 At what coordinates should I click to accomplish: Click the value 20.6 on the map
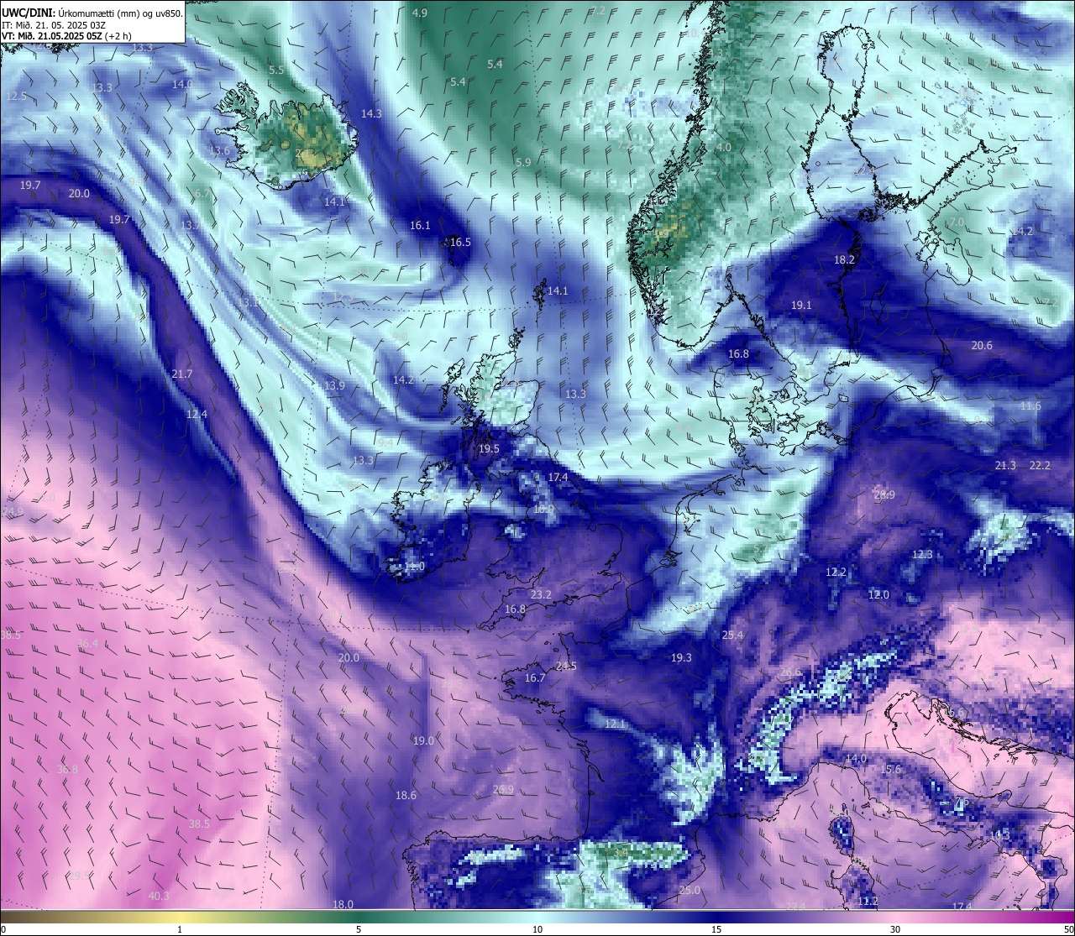pos(982,345)
